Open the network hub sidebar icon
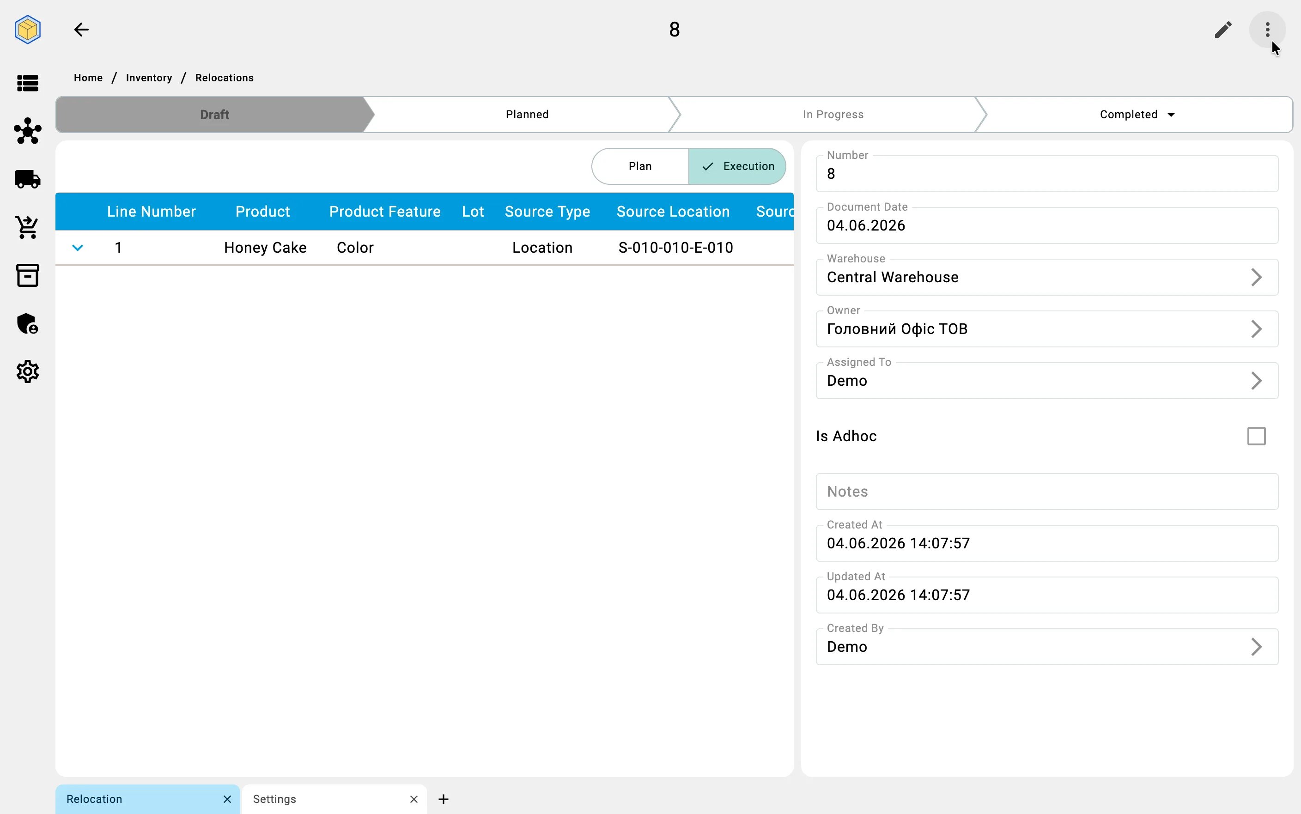 point(27,131)
